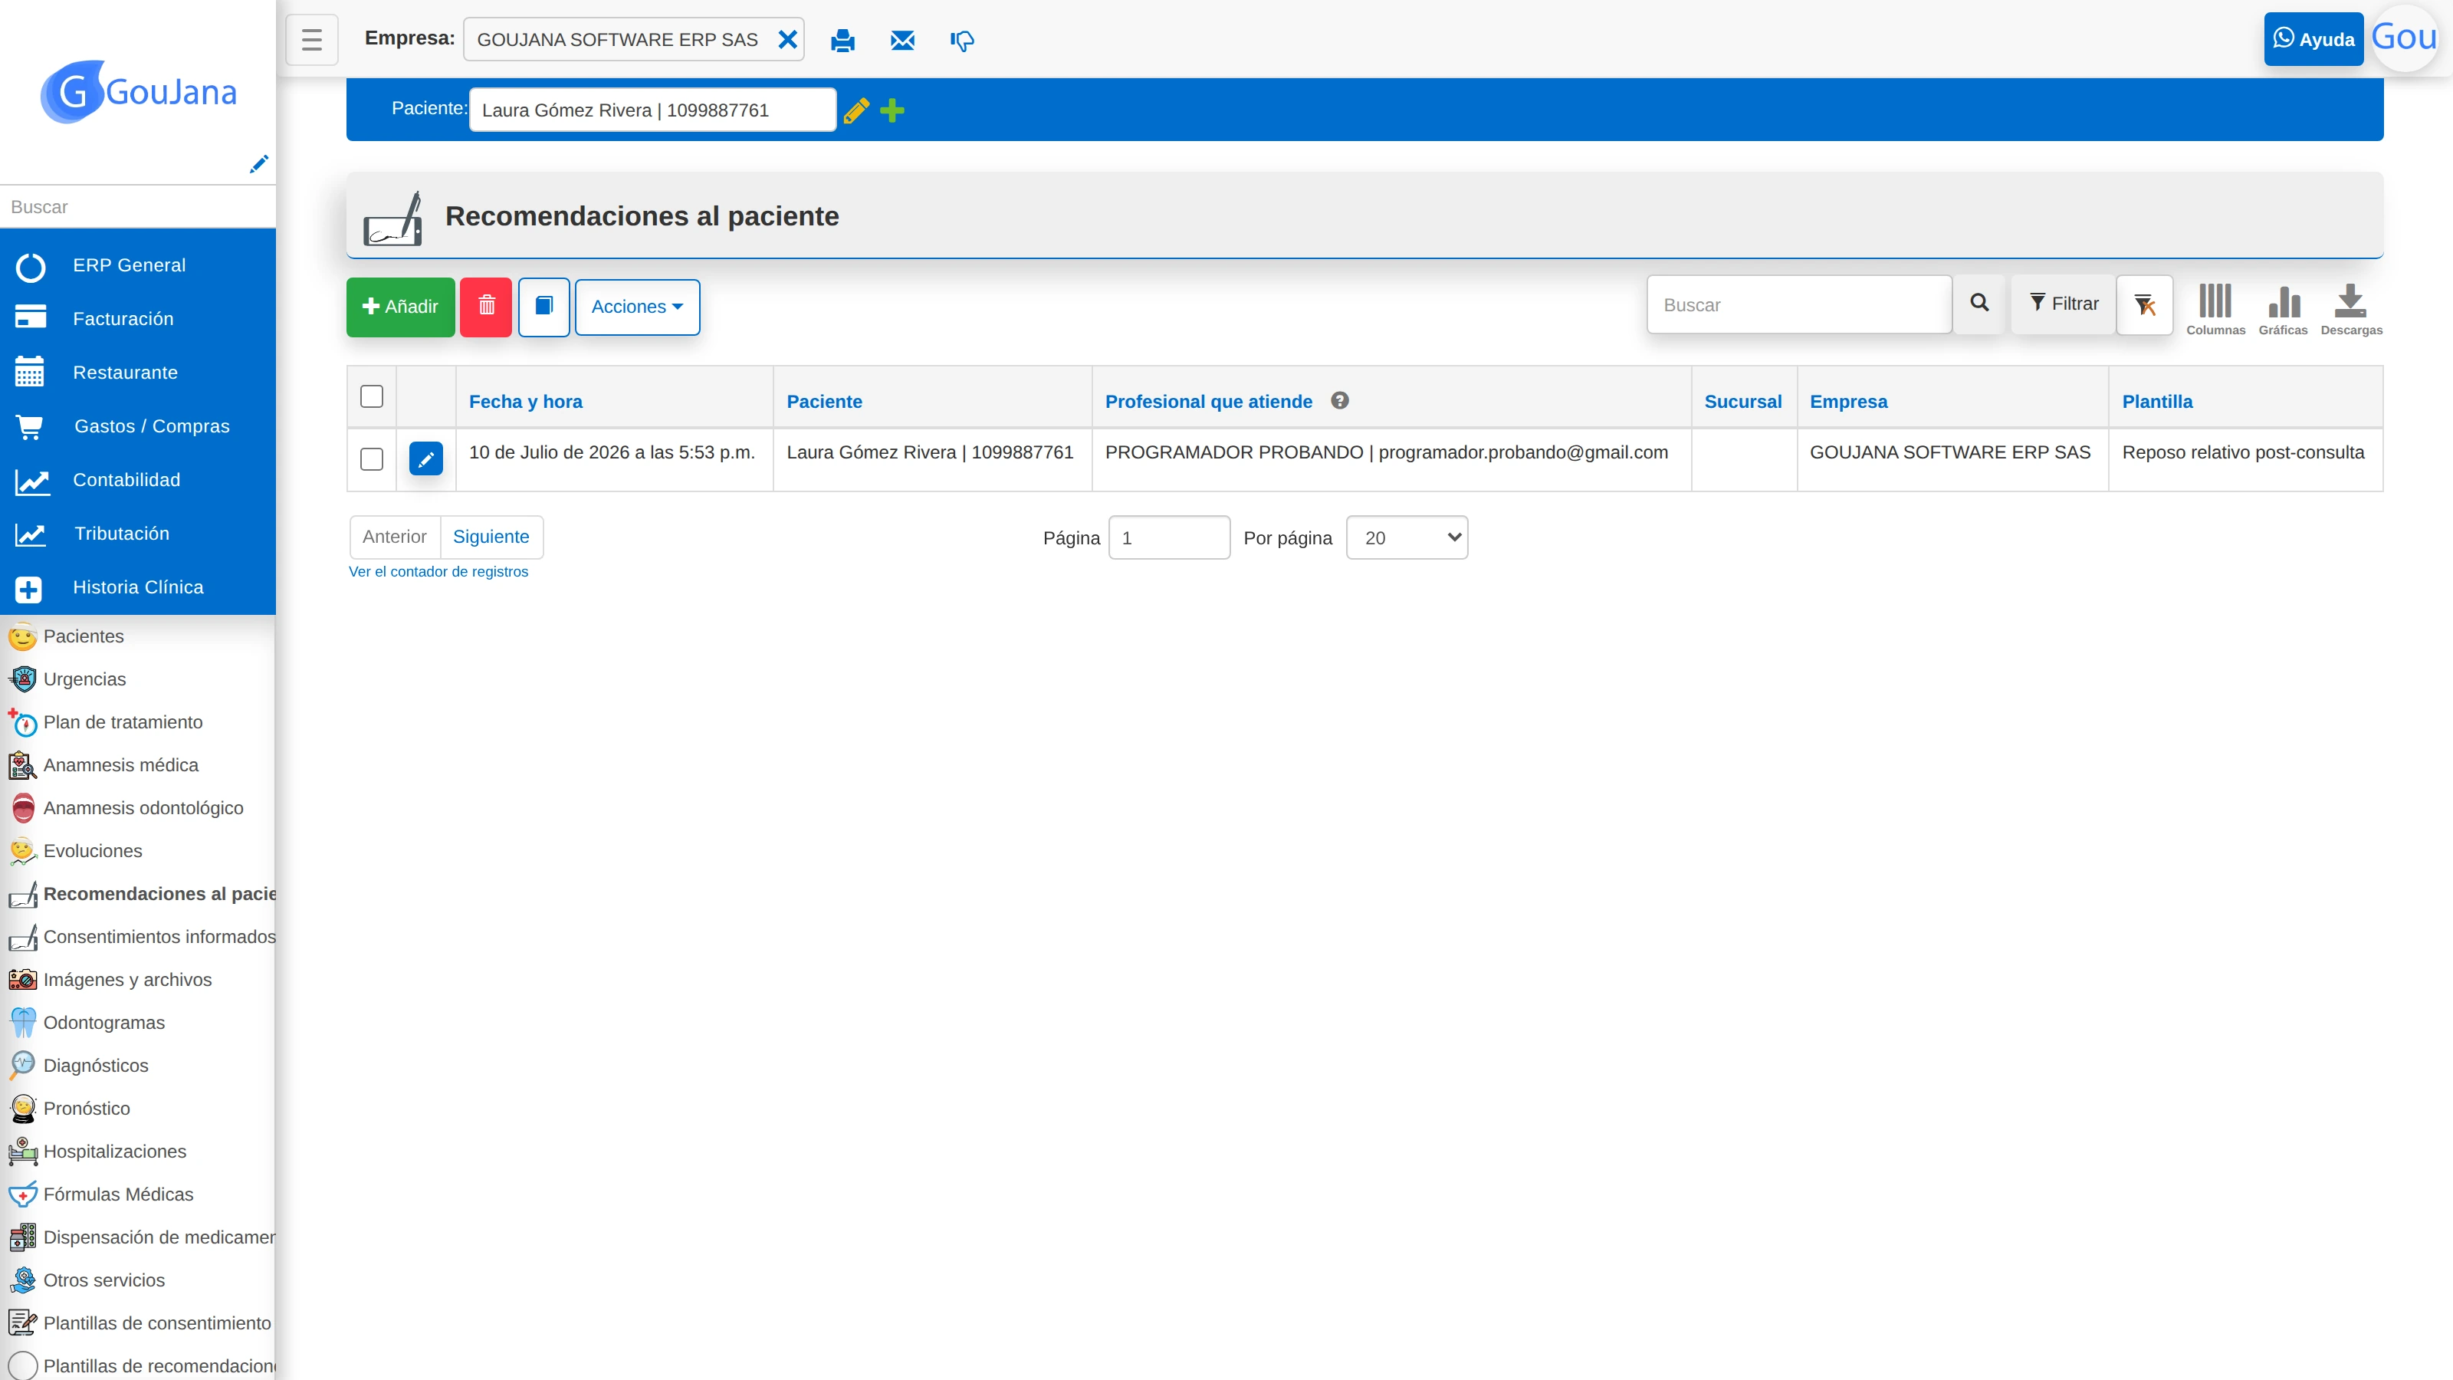Open Fórmulas Médicas in the sidebar
Image resolution: width=2453 pixels, height=1380 pixels.
click(118, 1194)
